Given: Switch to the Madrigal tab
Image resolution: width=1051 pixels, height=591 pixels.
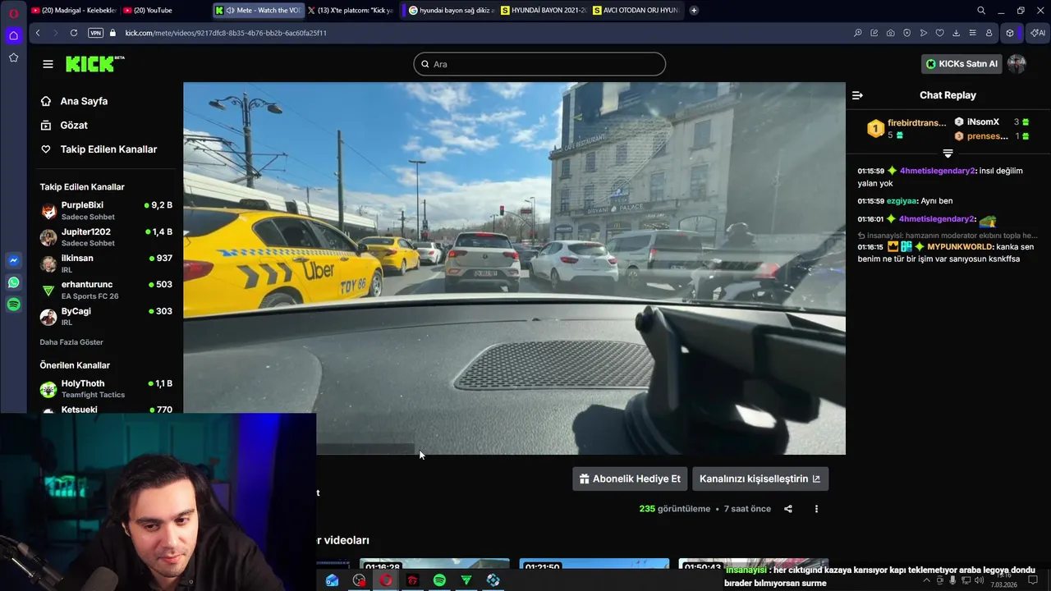Looking at the screenshot, I should (x=74, y=11).
